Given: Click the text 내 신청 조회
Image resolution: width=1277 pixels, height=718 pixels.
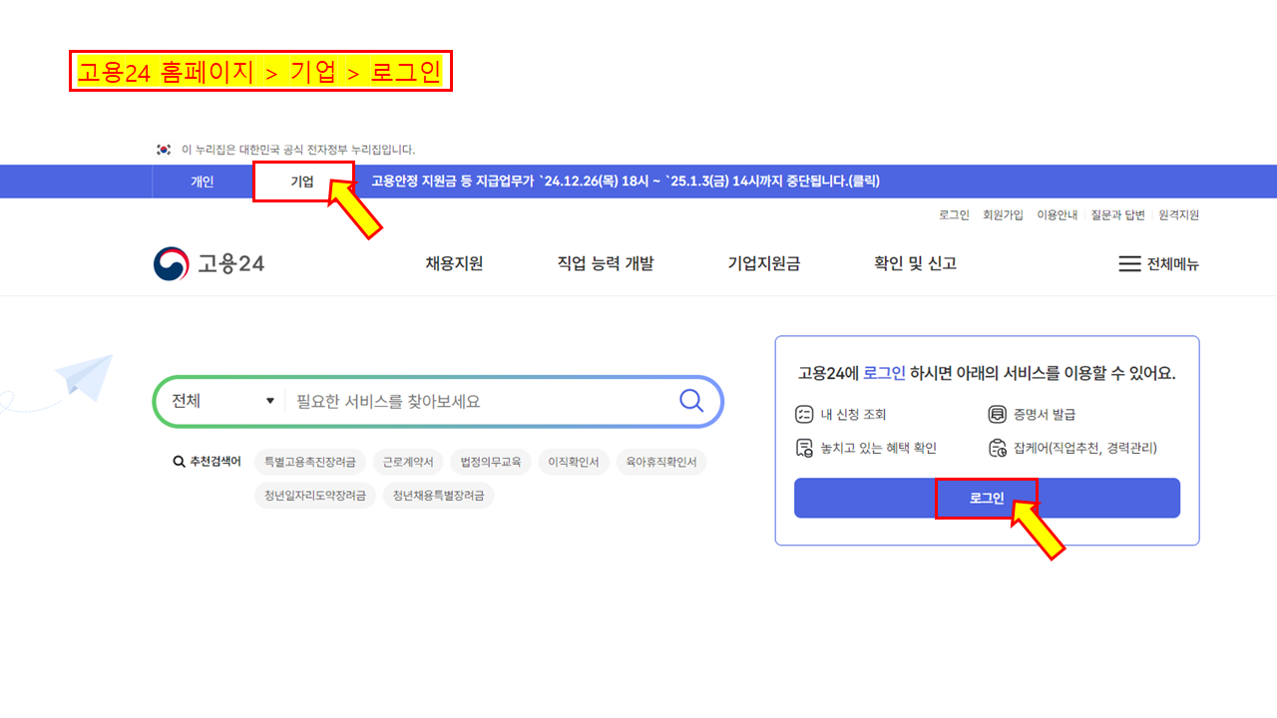Looking at the screenshot, I should coord(853,415).
